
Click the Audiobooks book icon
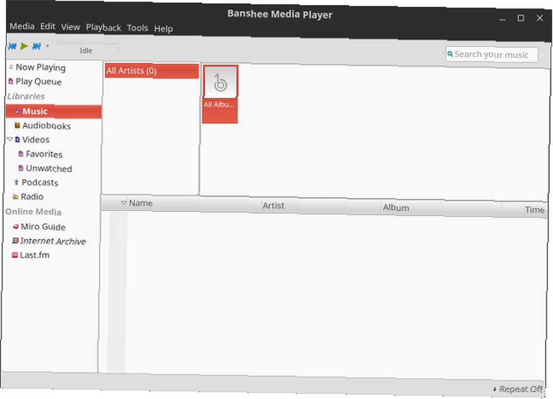(x=17, y=125)
